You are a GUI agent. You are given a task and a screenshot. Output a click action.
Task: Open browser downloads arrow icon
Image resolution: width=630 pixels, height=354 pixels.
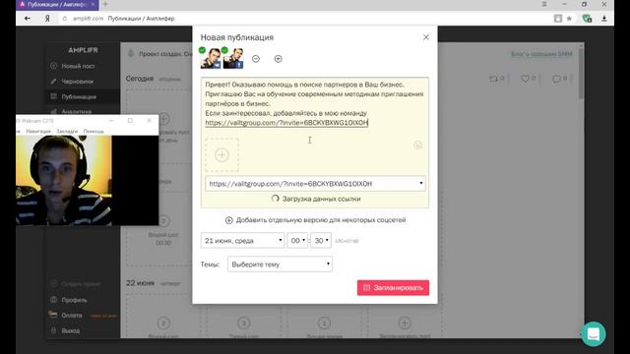(603, 19)
